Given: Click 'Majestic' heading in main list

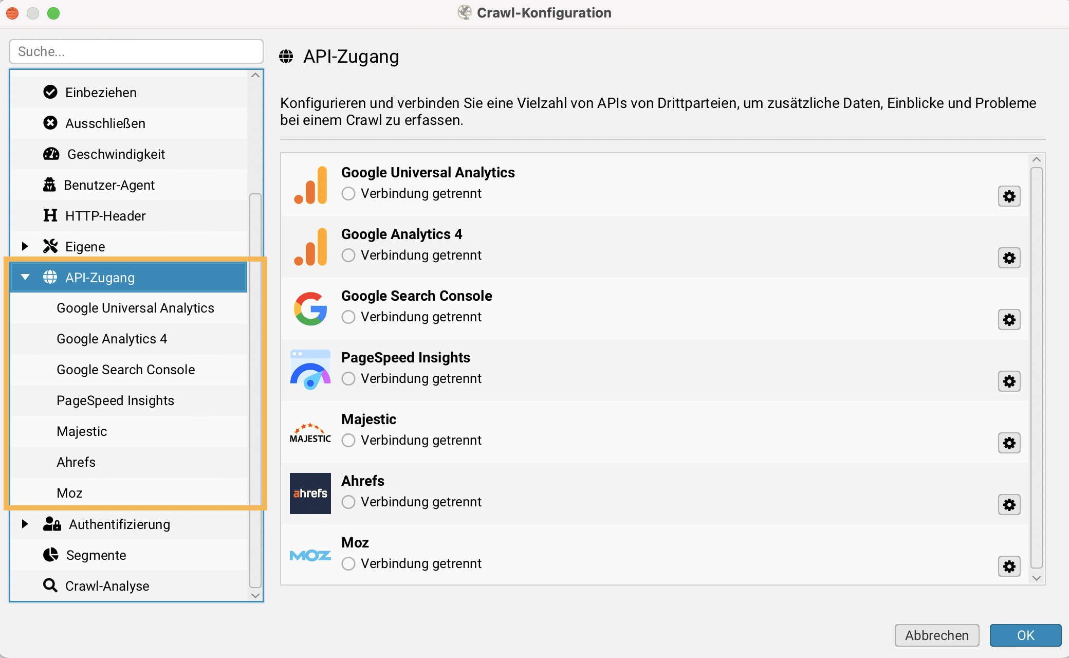Looking at the screenshot, I should (x=368, y=419).
